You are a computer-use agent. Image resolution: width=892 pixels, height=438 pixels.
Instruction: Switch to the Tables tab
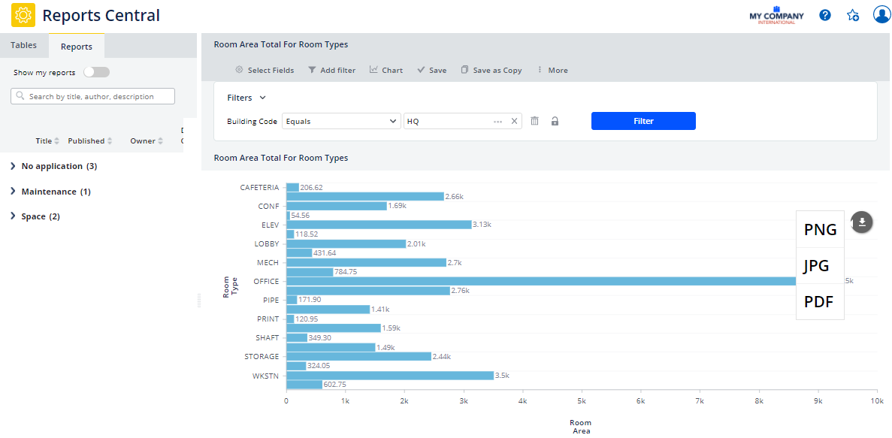coord(24,46)
